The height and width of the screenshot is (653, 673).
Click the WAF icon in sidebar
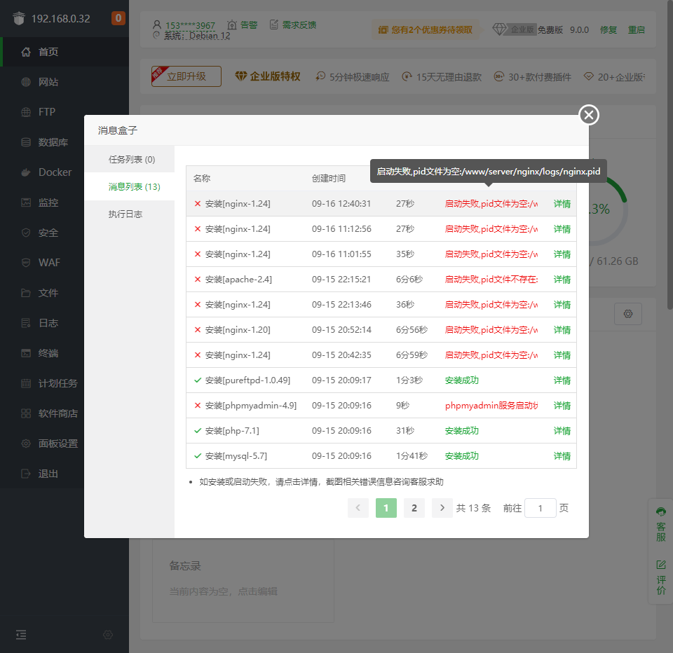click(x=26, y=263)
